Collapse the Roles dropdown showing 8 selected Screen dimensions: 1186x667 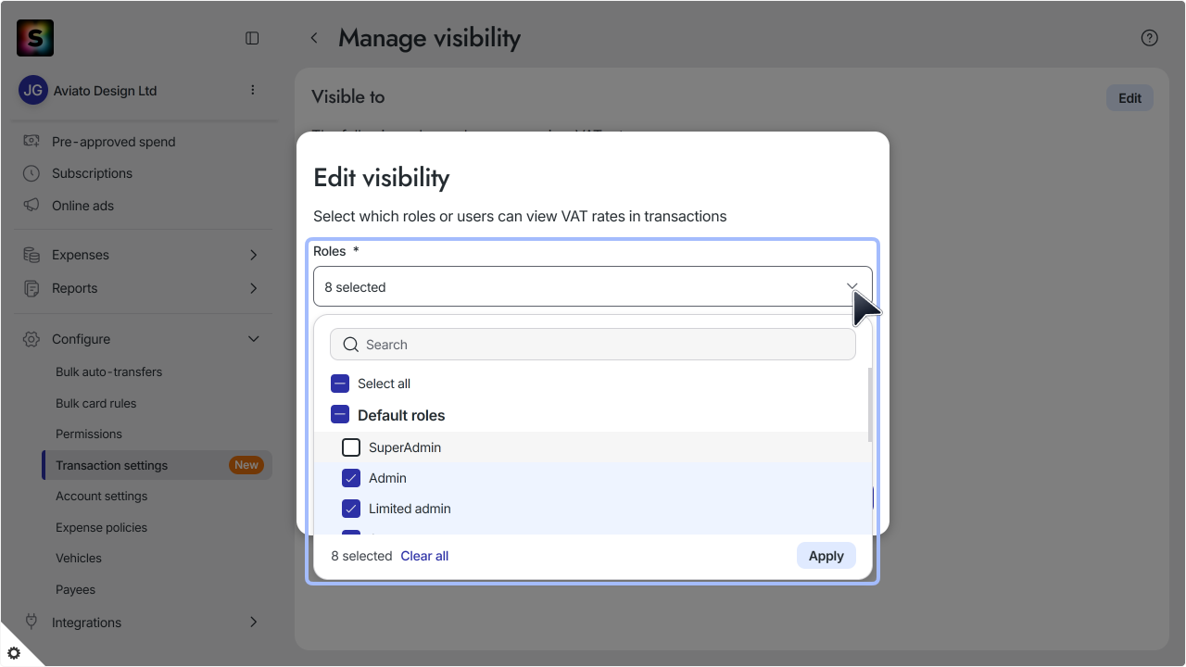point(593,286)
